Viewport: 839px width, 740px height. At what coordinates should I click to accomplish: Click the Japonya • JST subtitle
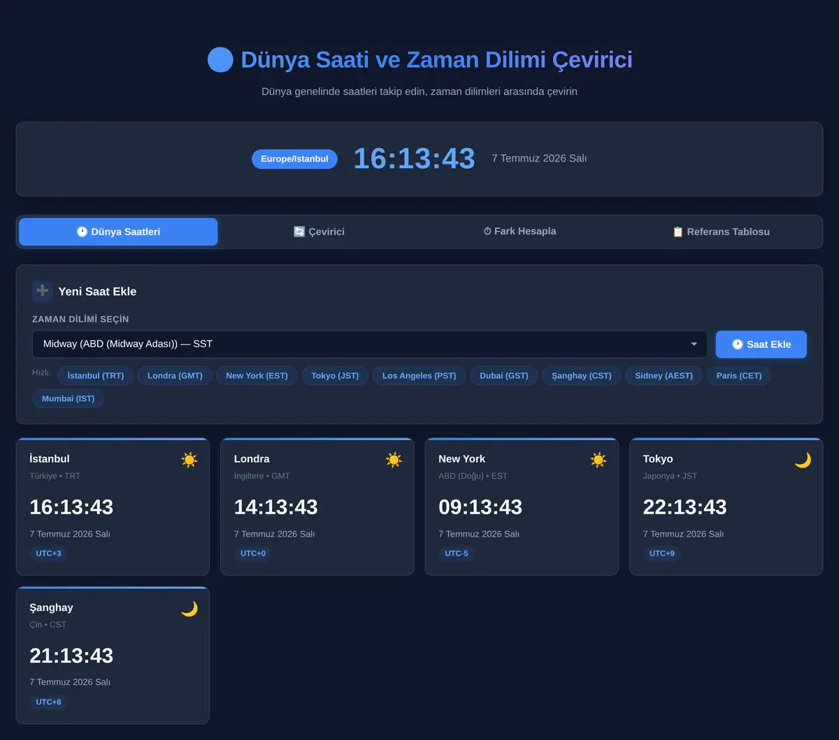coord(670,476)
